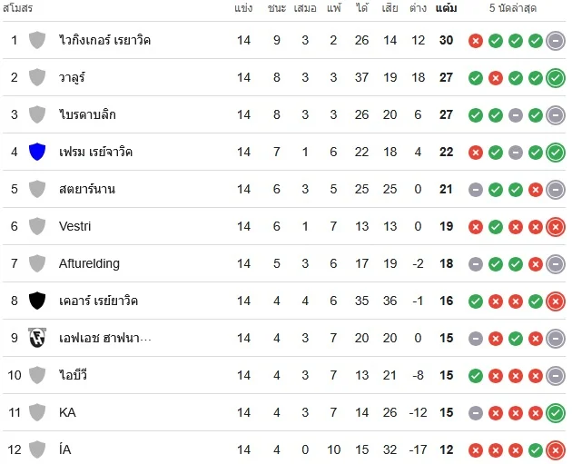Open the ÍA team row name
The width and height of the screenshot is (572, 464).
(65, 449)
